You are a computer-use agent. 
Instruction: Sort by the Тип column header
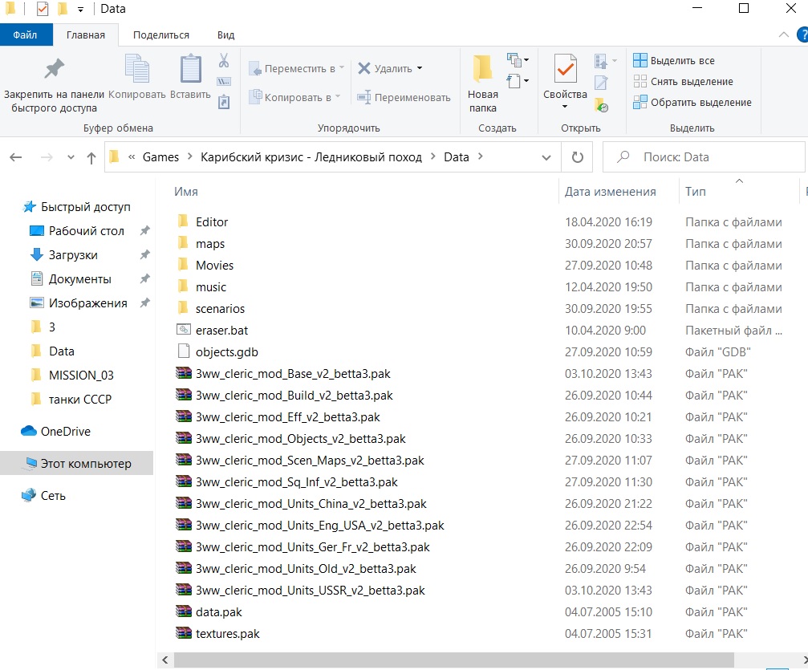click(695, 192)
